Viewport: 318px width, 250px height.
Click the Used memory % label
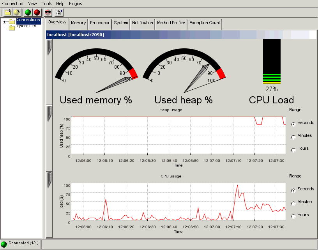96,100
